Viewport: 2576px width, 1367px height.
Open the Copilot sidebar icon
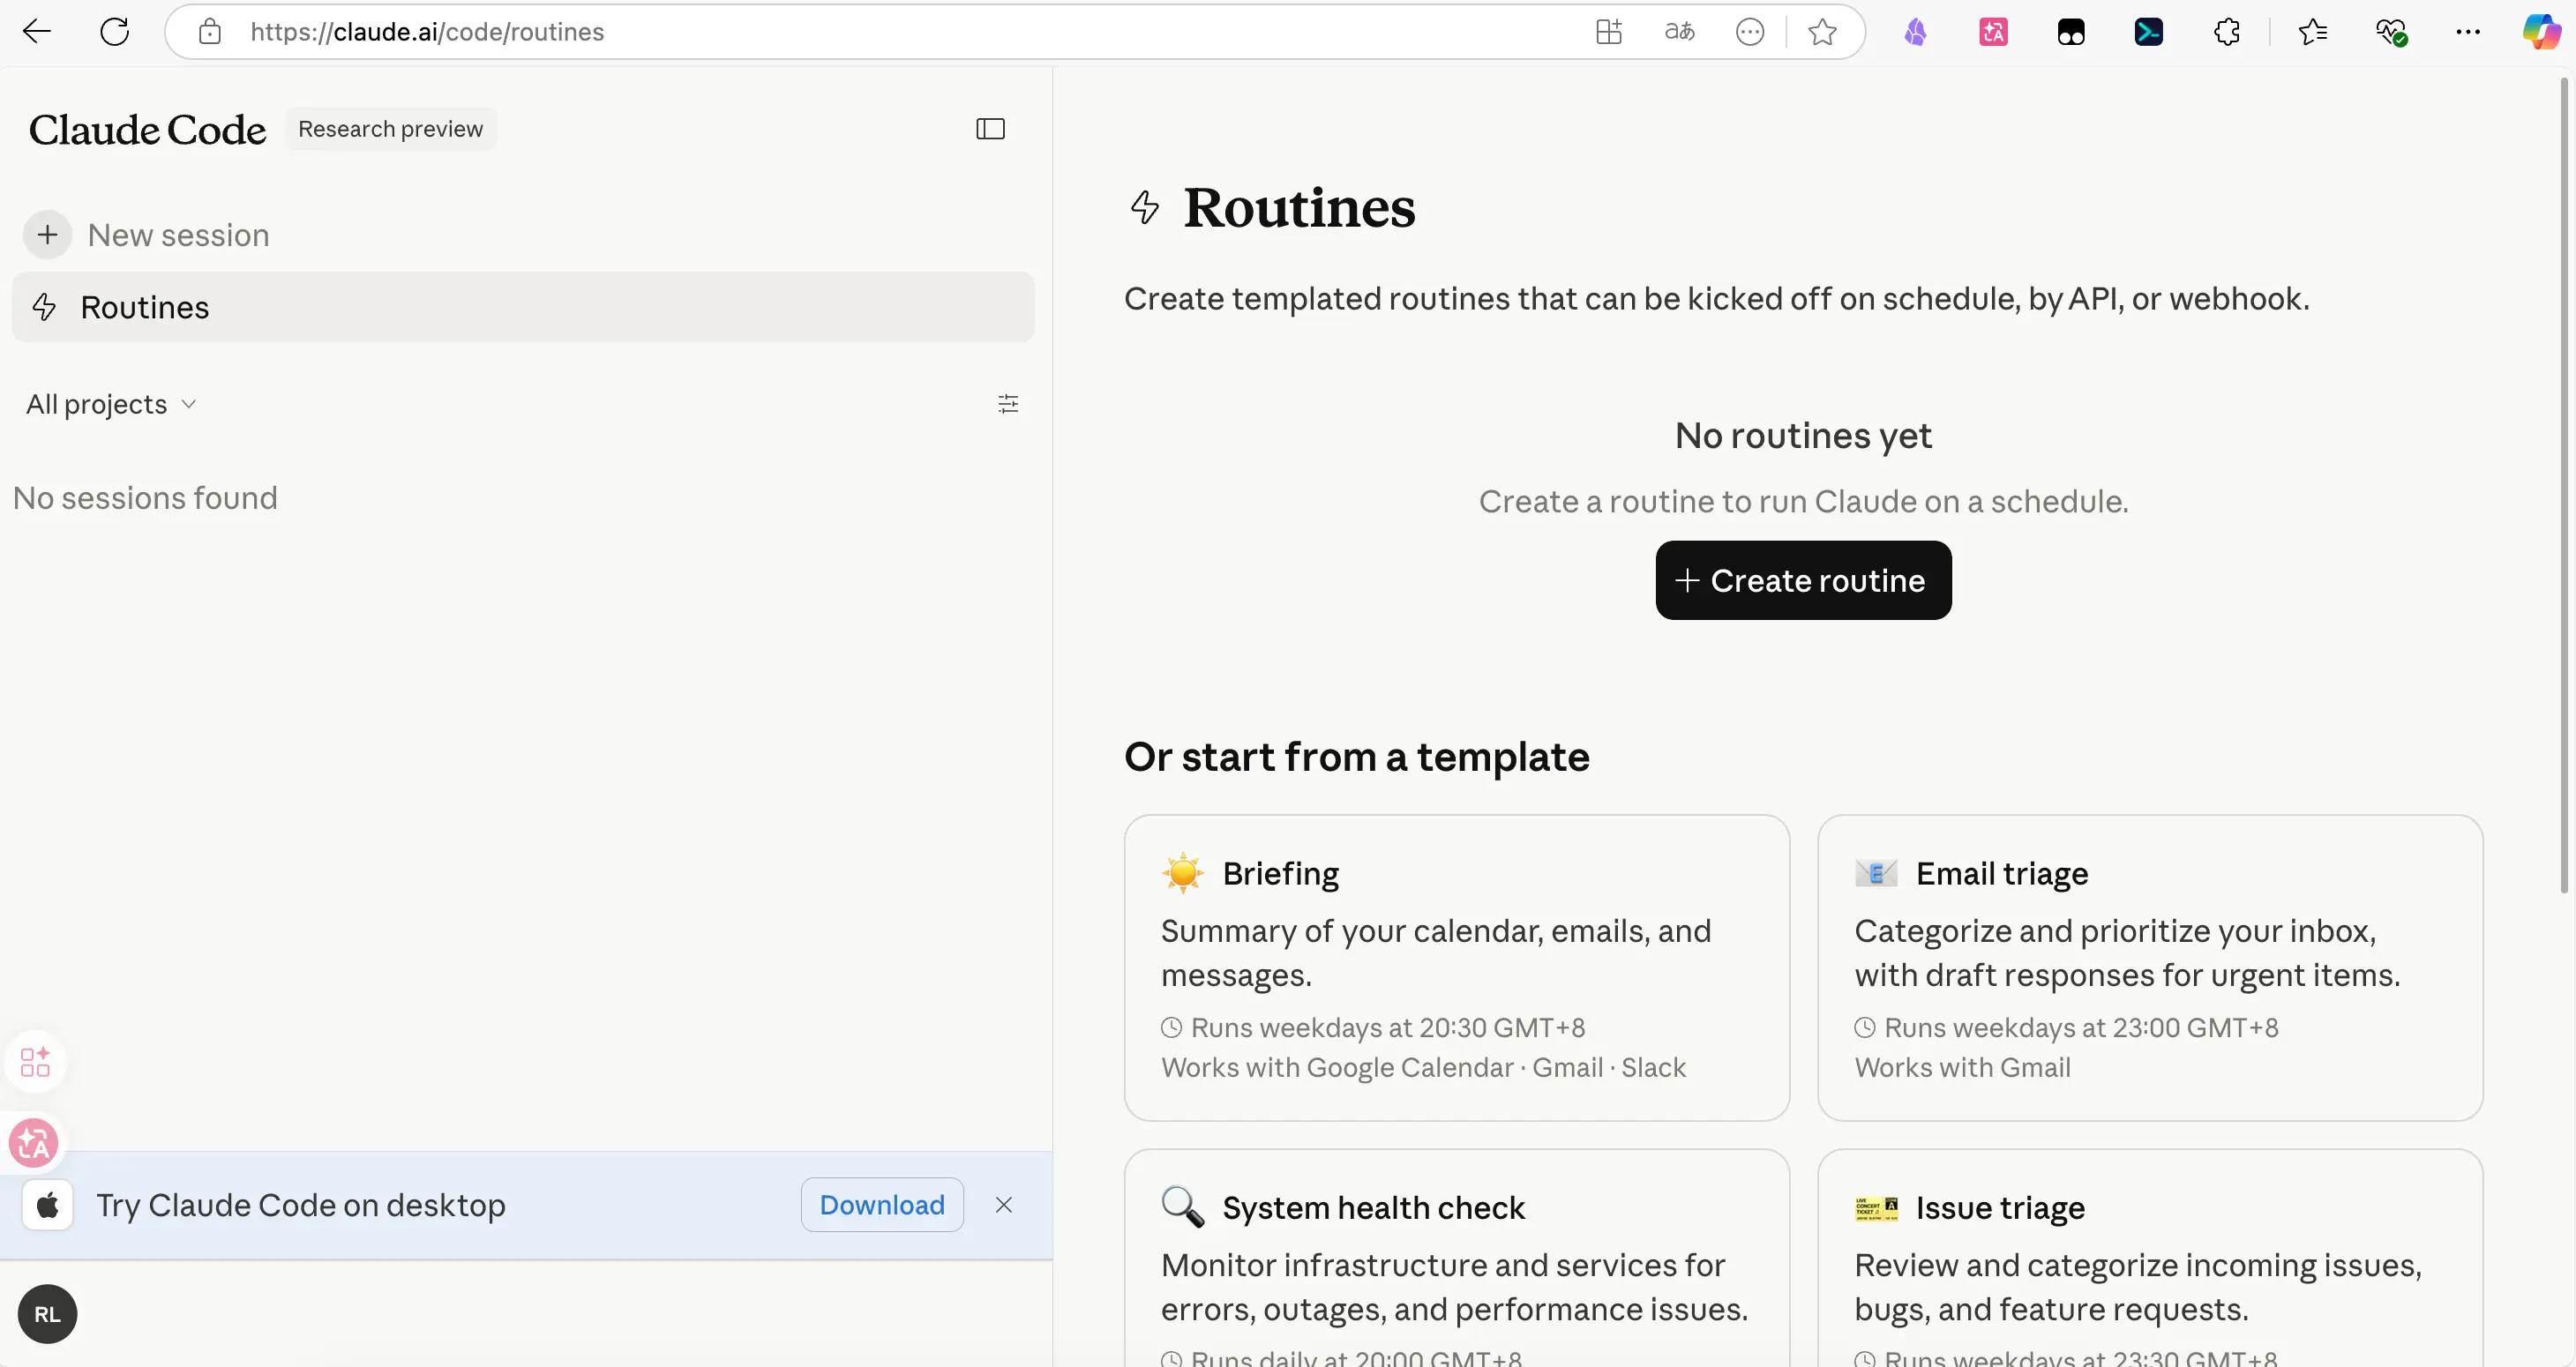point(2540,32)
